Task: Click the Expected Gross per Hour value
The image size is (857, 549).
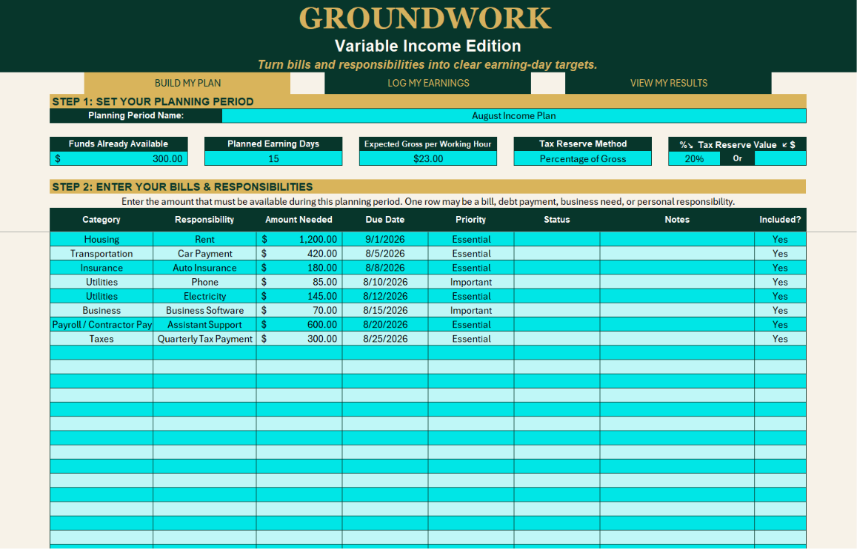Action: coord(428,158)
